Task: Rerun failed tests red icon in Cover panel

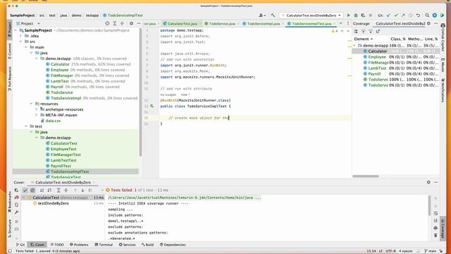Action: pyautogui.click(x=16, y=198)
